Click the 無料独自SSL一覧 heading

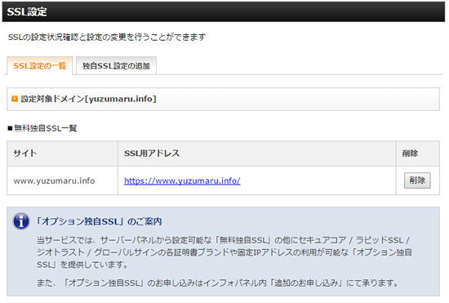point(42,128)
